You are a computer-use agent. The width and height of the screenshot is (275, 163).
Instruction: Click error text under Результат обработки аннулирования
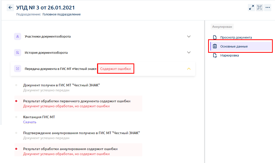click(66, 154)
